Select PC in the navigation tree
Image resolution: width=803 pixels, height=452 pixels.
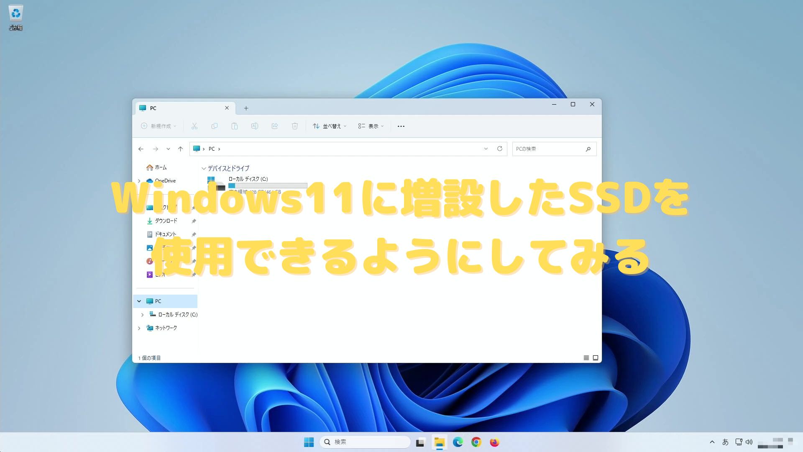click(166, 301)
